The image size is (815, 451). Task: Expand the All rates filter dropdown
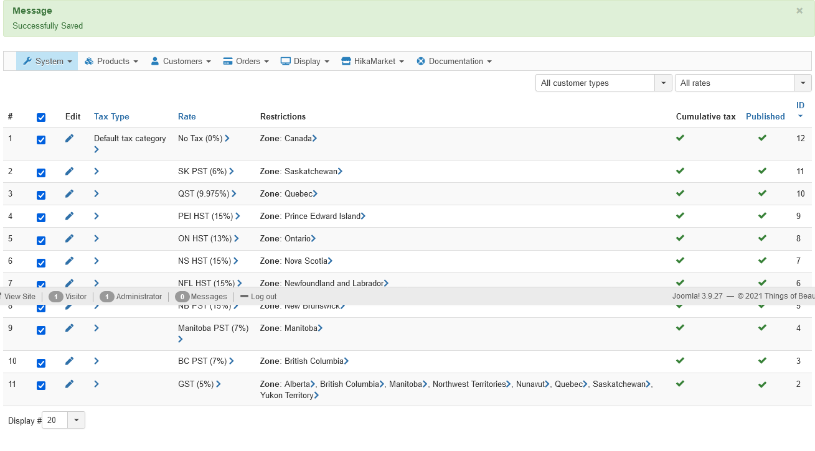coord(742,83)
